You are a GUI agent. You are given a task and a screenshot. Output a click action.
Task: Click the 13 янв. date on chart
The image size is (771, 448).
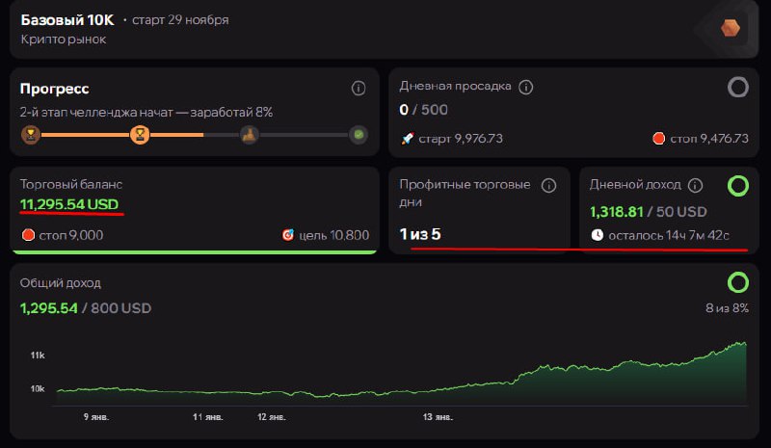pos(439,417)
